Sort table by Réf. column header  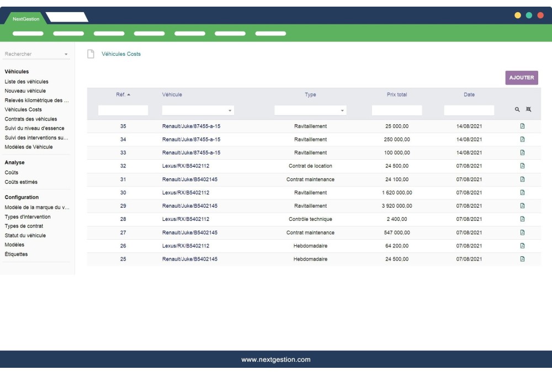[123, 95]
